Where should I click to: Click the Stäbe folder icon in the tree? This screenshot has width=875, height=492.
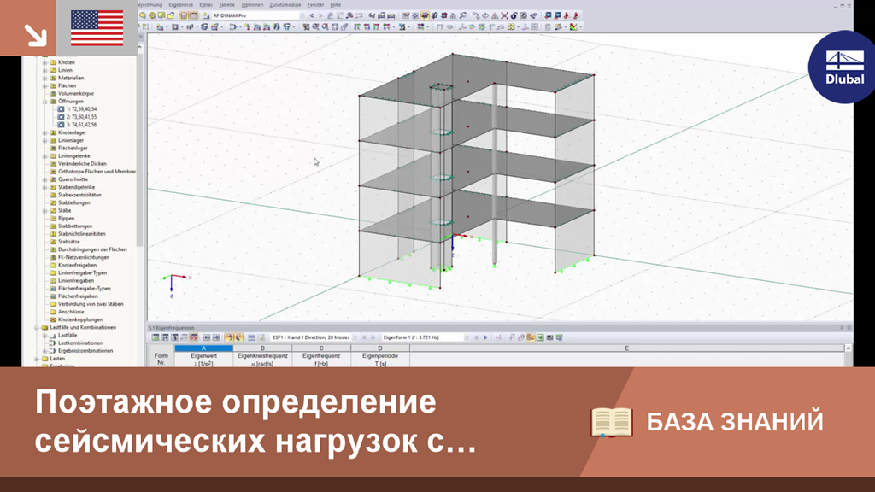(x=54, y=211)
